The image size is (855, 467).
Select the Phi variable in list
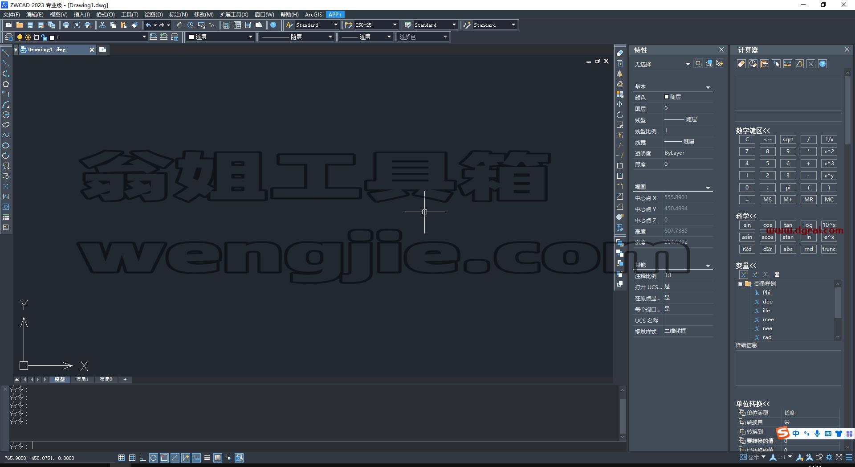click(766, 293)
